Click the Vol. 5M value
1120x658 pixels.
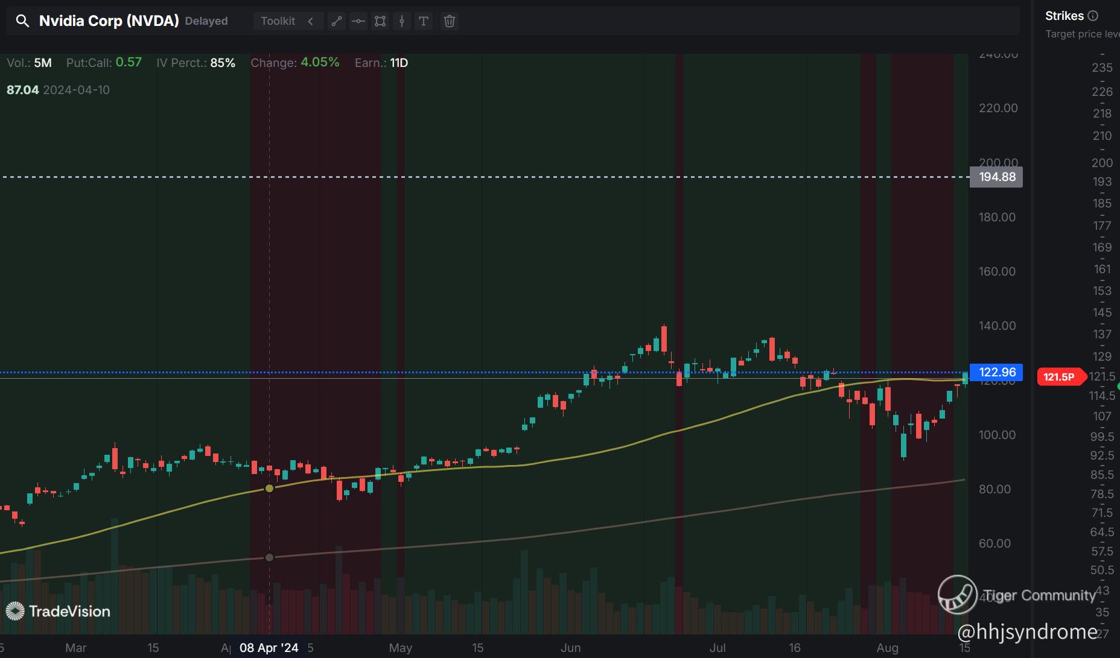(43, 63)
